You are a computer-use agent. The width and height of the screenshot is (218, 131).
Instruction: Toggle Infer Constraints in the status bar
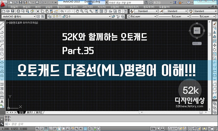(x=37, y=129)
